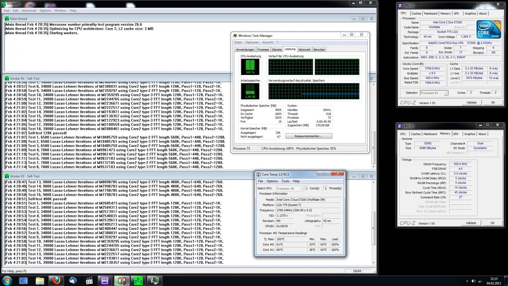
Task: Click the Arbeitsspeicher 1,40 GB meter
Action: tap(250, 91)
